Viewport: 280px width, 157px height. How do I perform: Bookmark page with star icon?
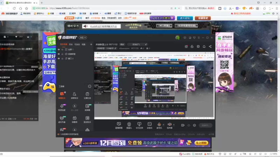click(x=27, y=8)
